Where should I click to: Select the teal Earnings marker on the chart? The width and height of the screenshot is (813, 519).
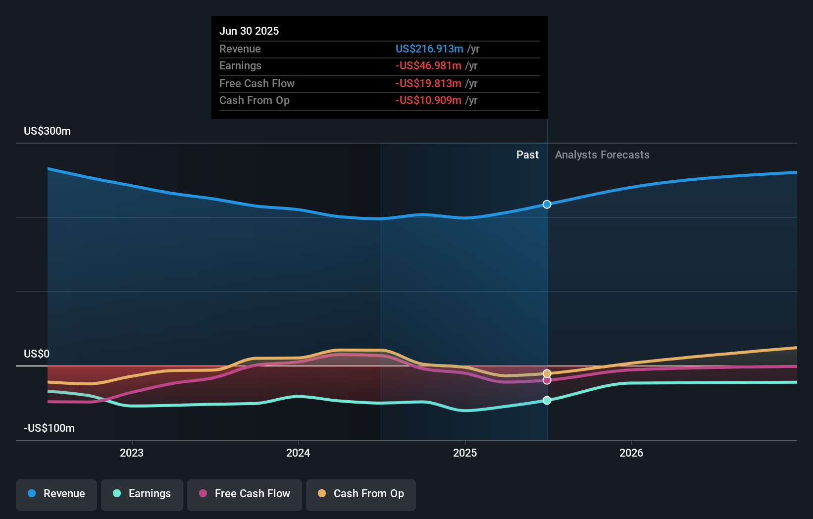547,401
